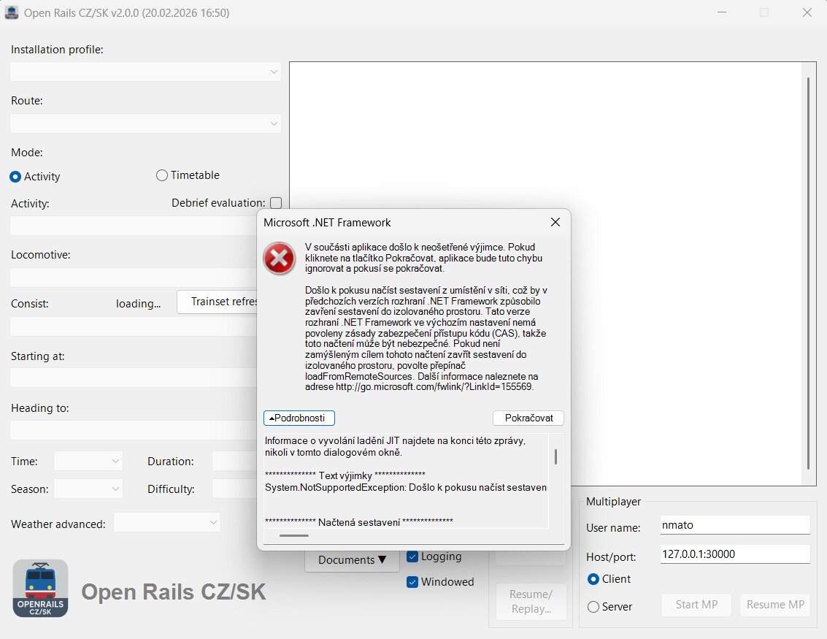The width and height of the screenshot is (827, 639).
Task: Expand the Route dropdown list
Action: 146,123
